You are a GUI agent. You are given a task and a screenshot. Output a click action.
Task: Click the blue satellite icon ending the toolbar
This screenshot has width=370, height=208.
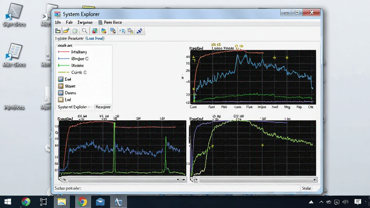click(139, 31)
